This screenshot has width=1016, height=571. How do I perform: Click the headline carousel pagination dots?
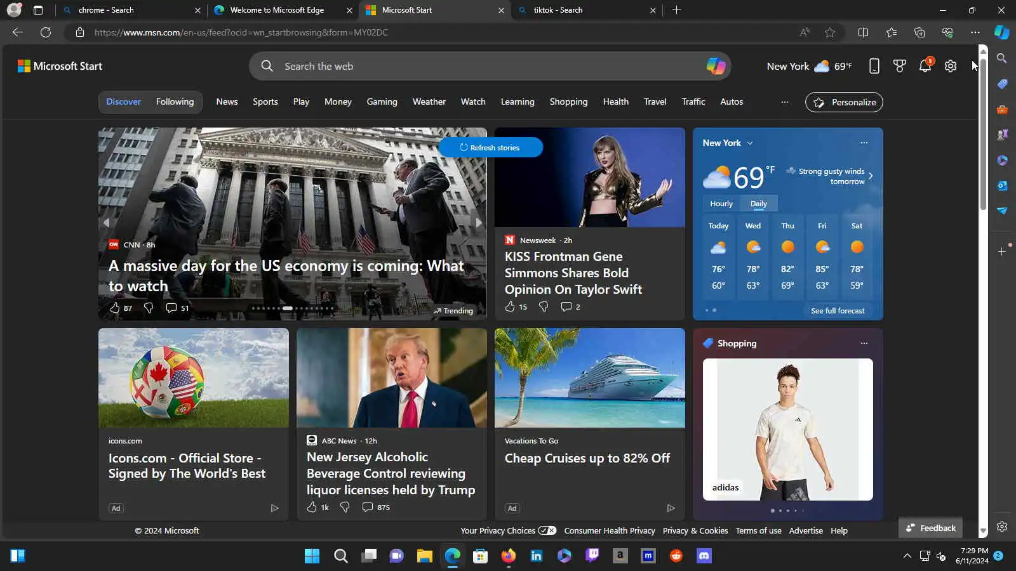(x=292, y=308)
